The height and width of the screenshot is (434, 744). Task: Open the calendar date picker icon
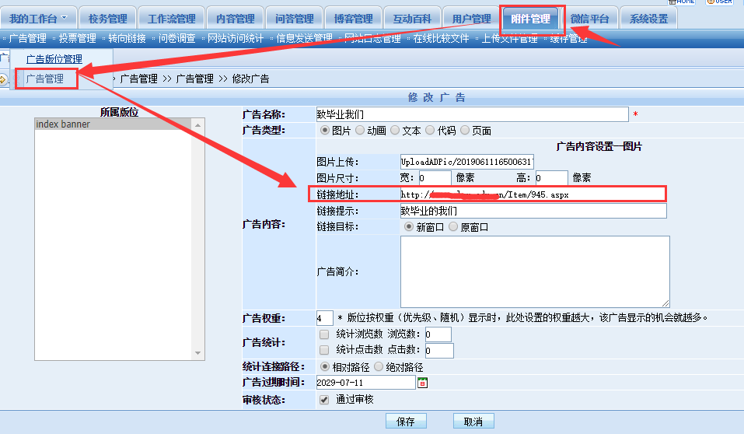click(423, 383)
